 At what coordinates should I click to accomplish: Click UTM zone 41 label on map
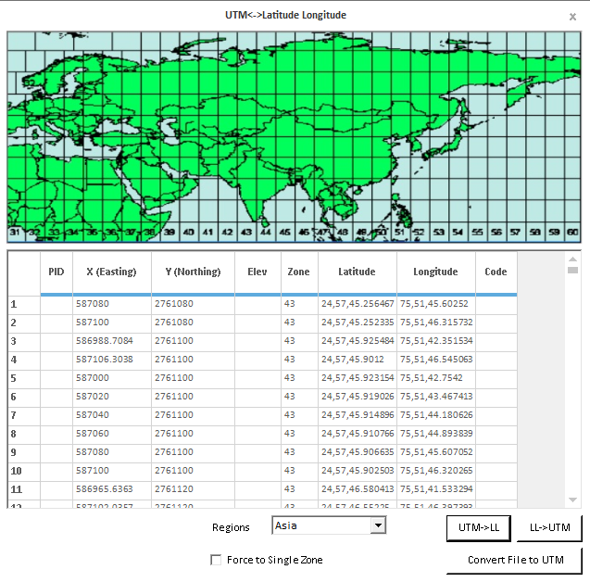pos(207,232)
